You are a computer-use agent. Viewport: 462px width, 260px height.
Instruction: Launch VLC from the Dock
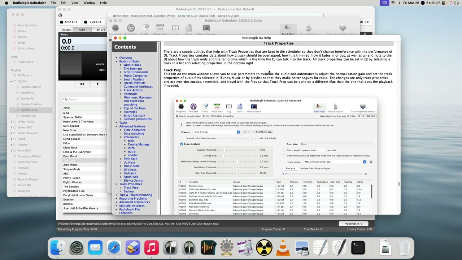pos(283,248)
